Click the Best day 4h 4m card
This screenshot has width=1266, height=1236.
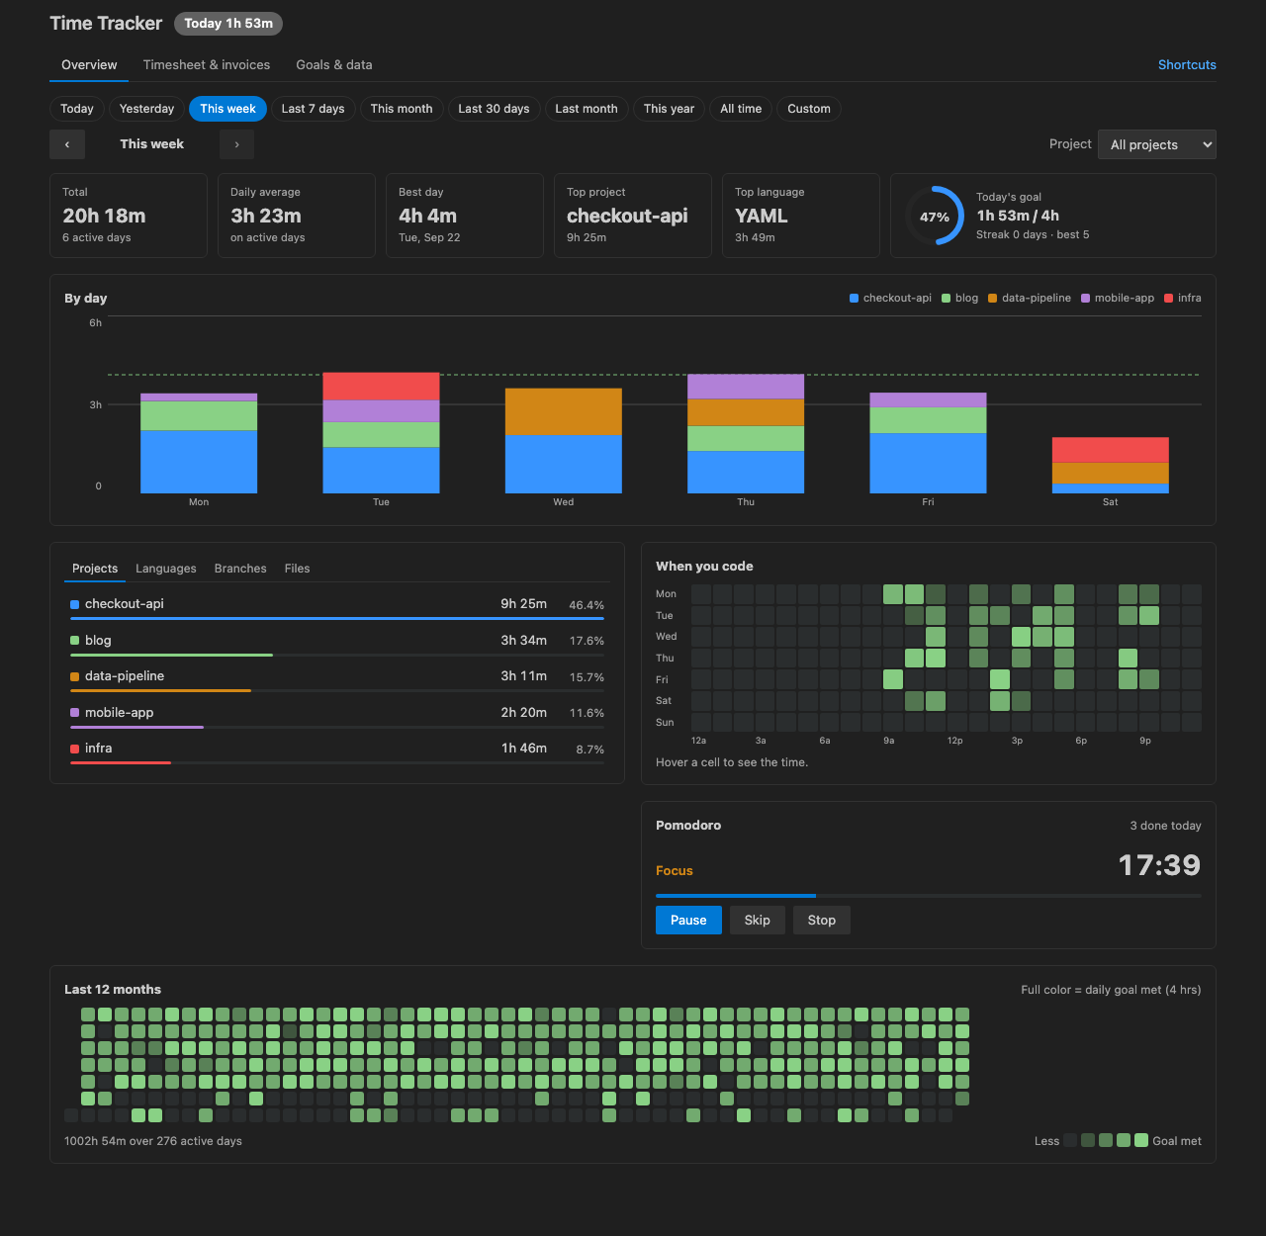pyautogui.click(x=465, y=216)
